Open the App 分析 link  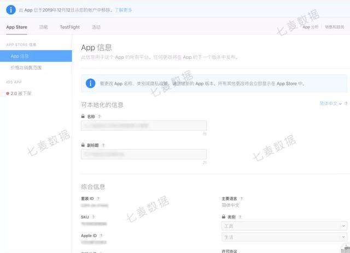[x=310, y=27]
